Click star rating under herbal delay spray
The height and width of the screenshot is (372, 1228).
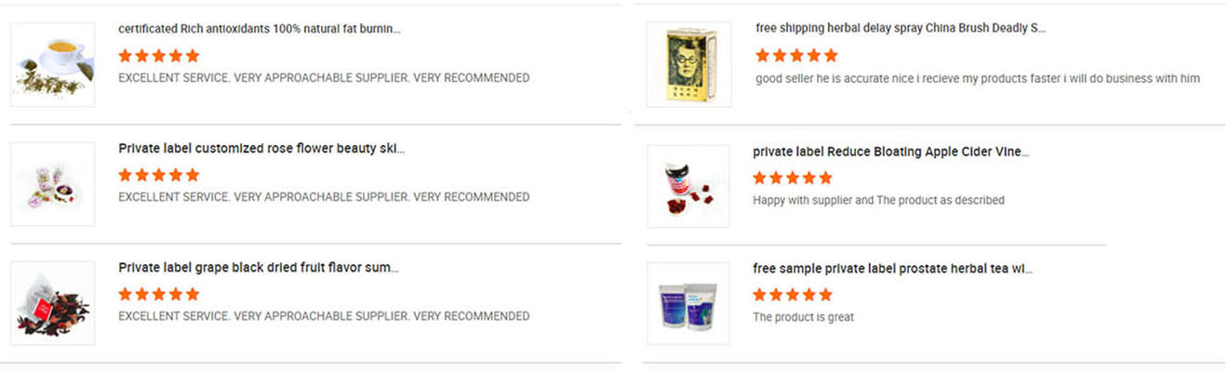click(796, 55)
